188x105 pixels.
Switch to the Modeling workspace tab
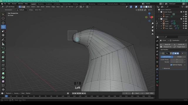tap(41, 4)
